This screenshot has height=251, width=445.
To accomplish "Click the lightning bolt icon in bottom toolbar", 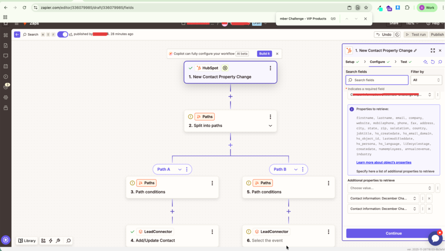I will (x=50, y=241).
